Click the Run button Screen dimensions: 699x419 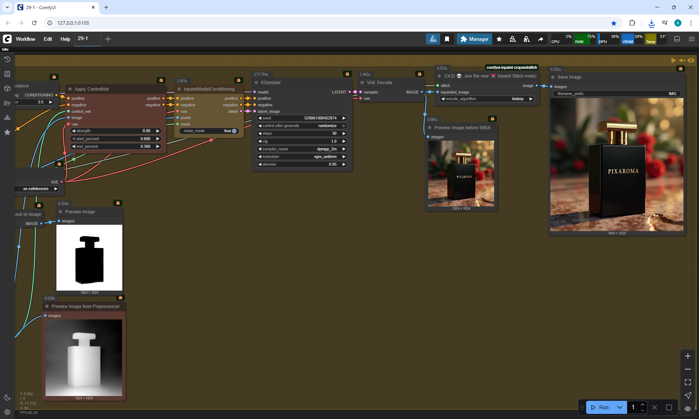point(600,407)
